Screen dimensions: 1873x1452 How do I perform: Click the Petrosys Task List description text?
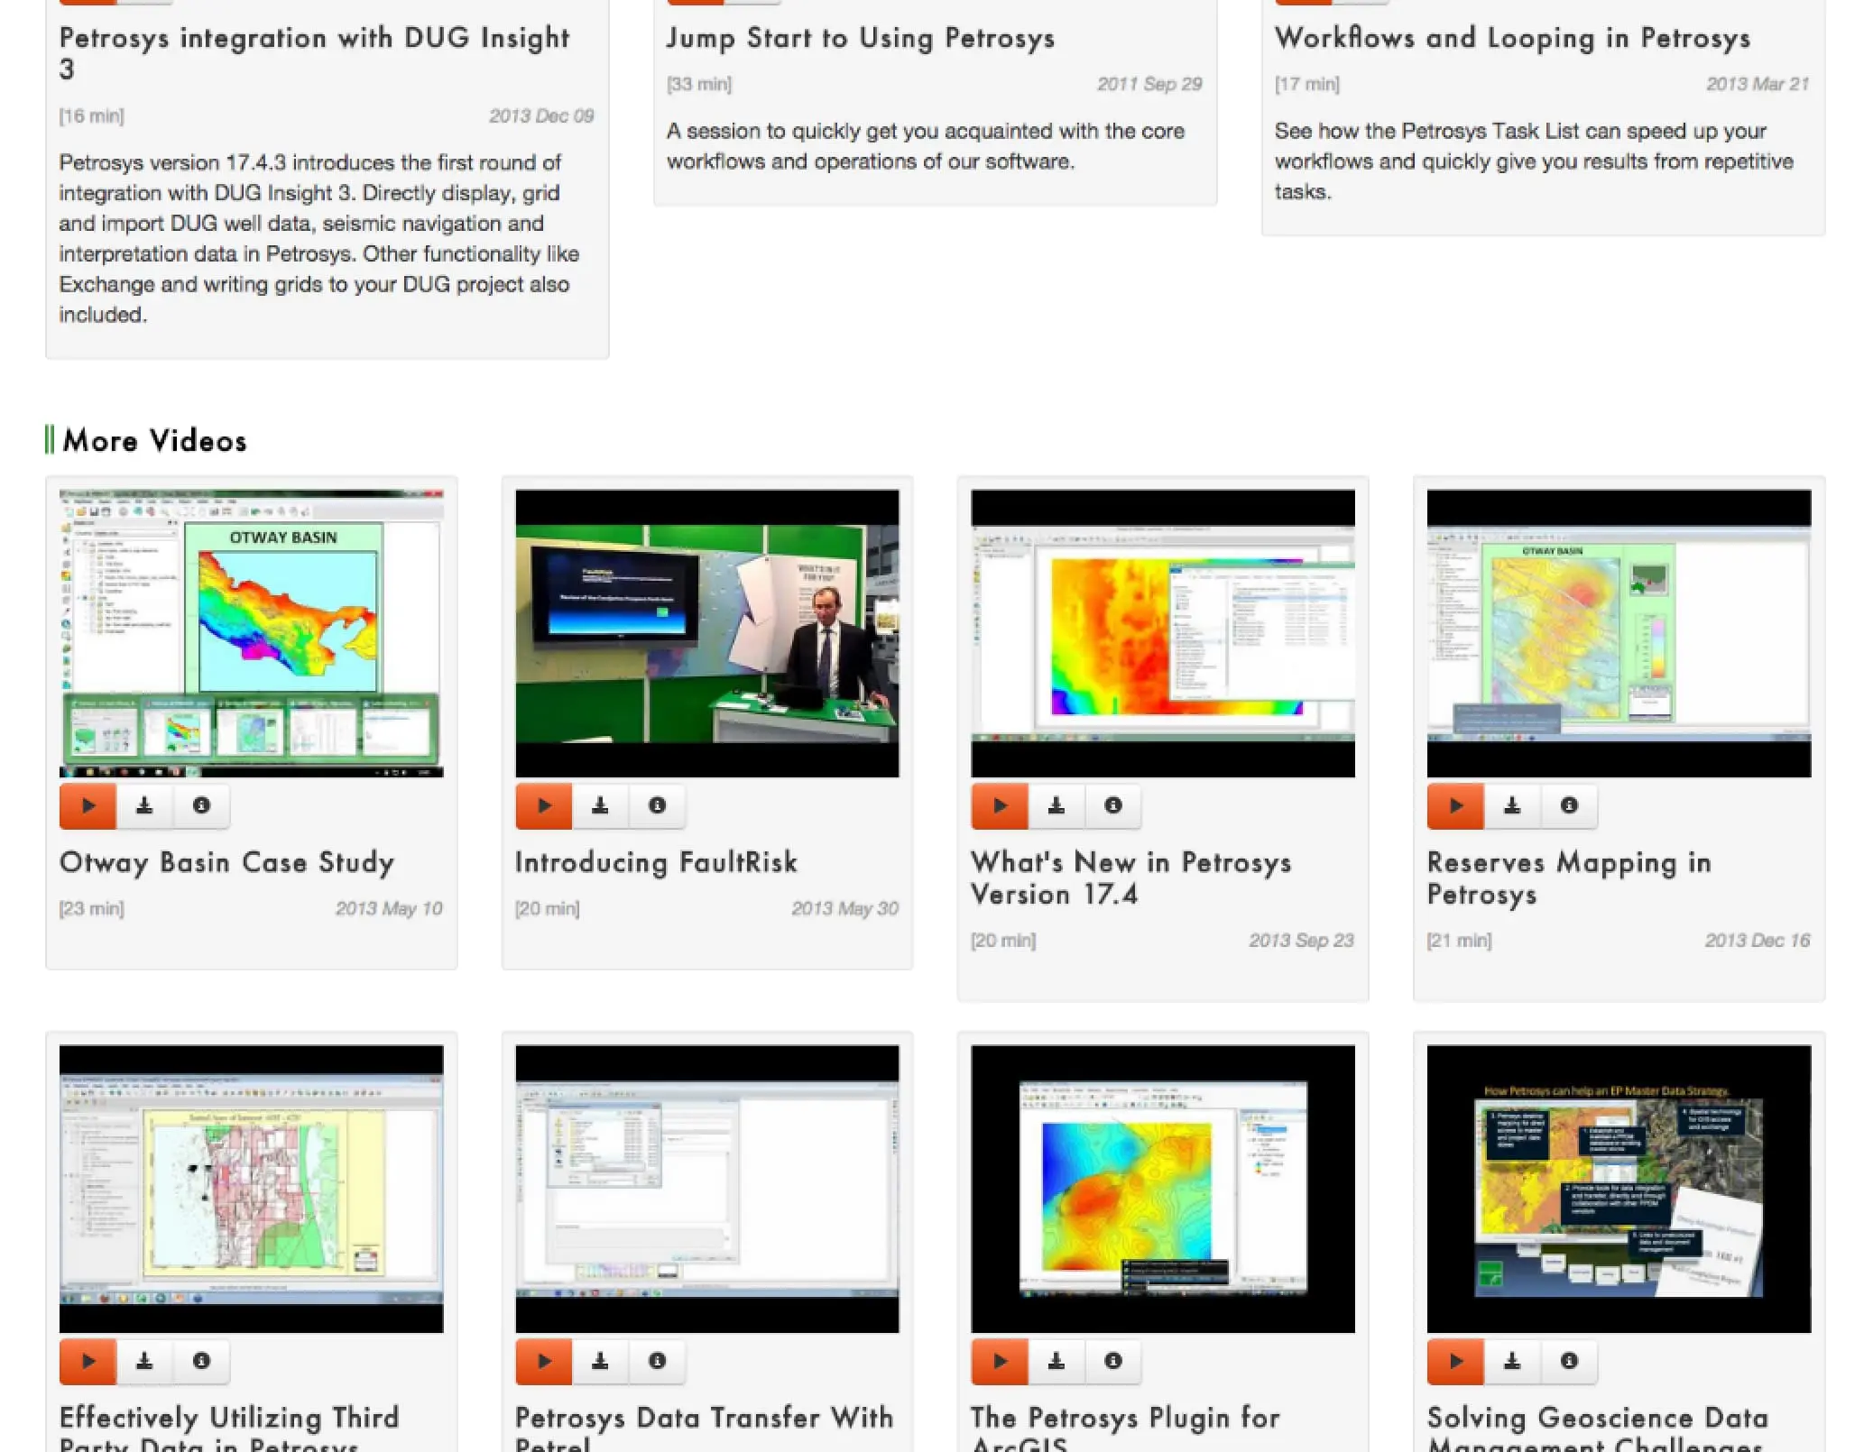[x=1534, y=161]
